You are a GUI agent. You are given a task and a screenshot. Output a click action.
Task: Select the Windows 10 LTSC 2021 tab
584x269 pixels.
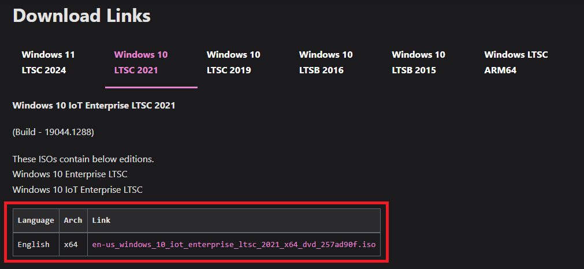(141, 62)
